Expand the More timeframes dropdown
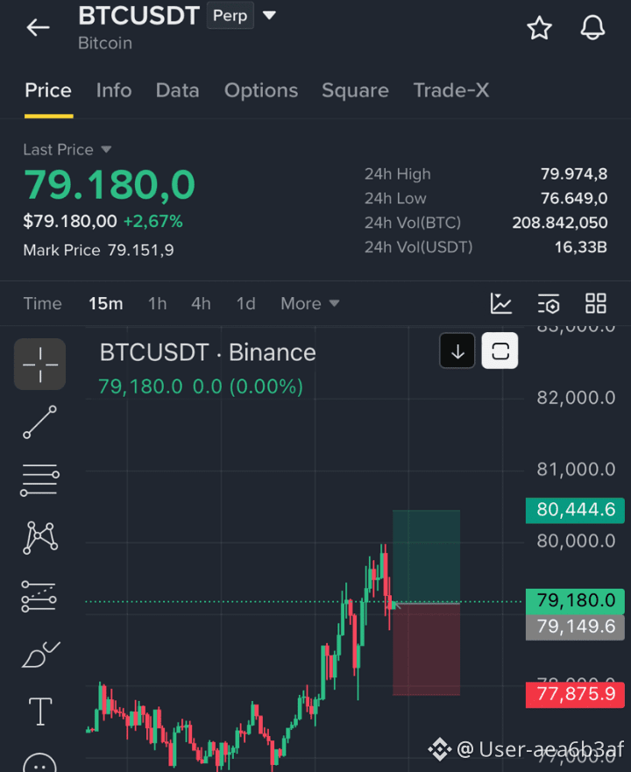This screenshot has height=772, width=631. [x=310, y=304]
